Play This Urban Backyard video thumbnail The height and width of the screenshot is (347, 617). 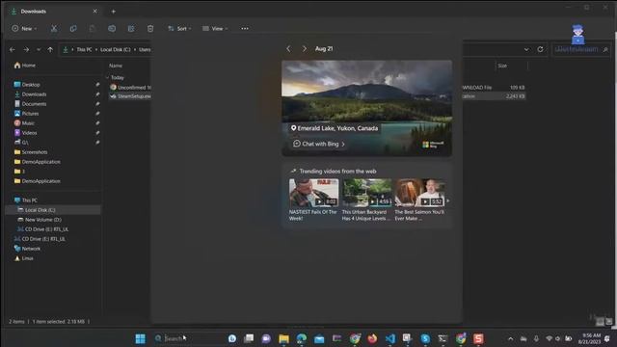(366, 193)
